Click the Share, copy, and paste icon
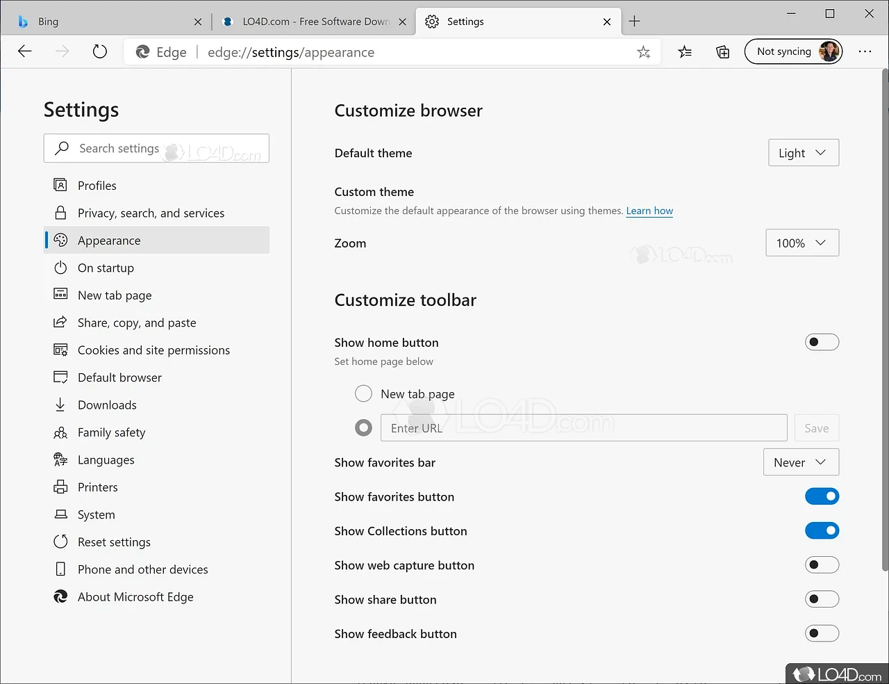Image resolution: width=889 pixels, height=684 pixels. (60, 323)
